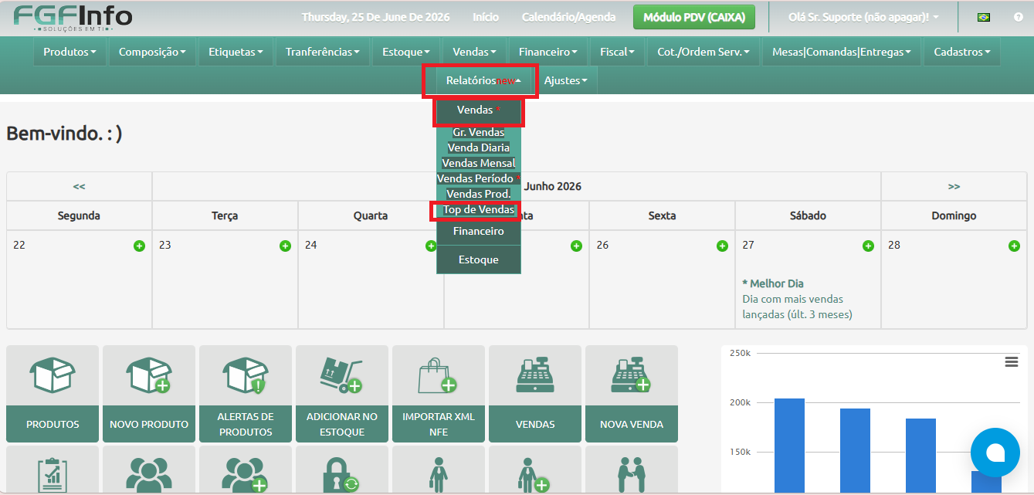Choose Venda Diaria from Relatórios submenu

pyautogui.click(x=479, y=147)
